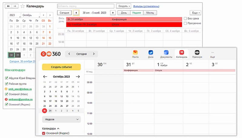242x138 pixels.
Task: Open the pink Конференция event in 1C
Action: tap(124, 19)
